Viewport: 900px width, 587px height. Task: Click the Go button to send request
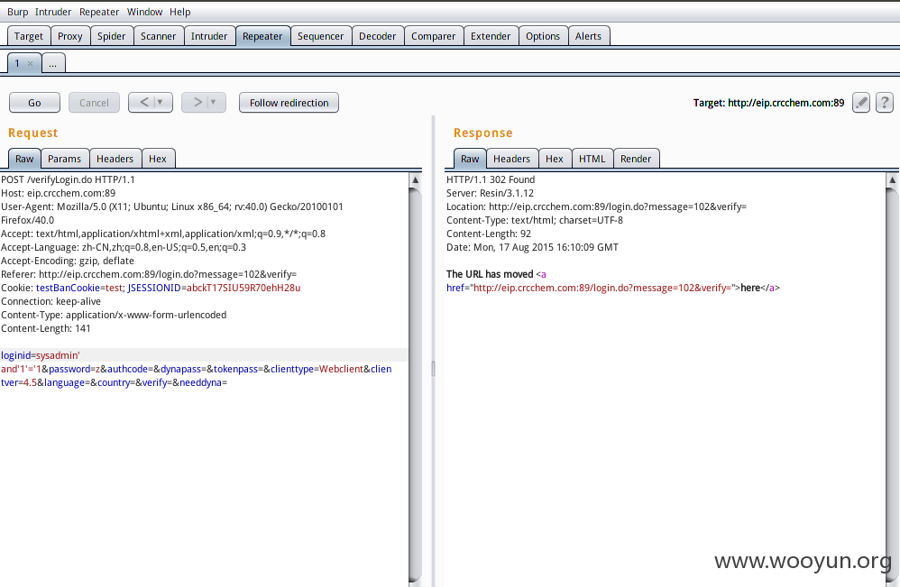point(34,103)
